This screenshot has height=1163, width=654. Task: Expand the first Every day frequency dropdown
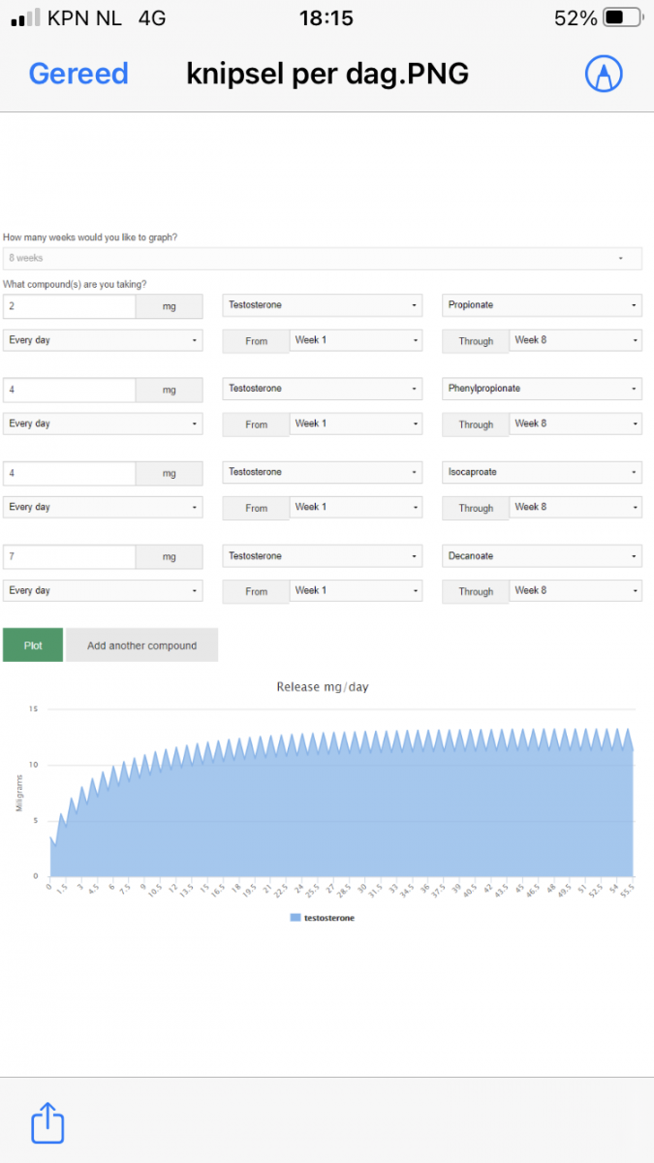[103, 341]
